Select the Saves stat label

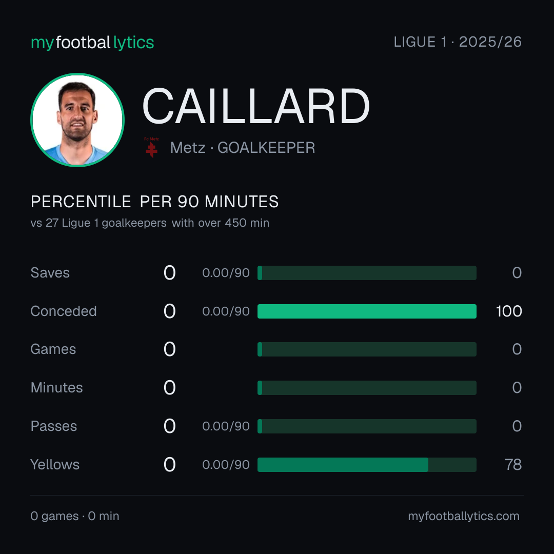point(50,273)
